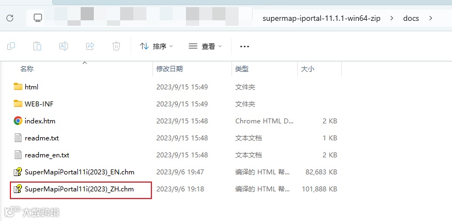Click the Share icon in toolbar
452x221 pixels.
90,46
